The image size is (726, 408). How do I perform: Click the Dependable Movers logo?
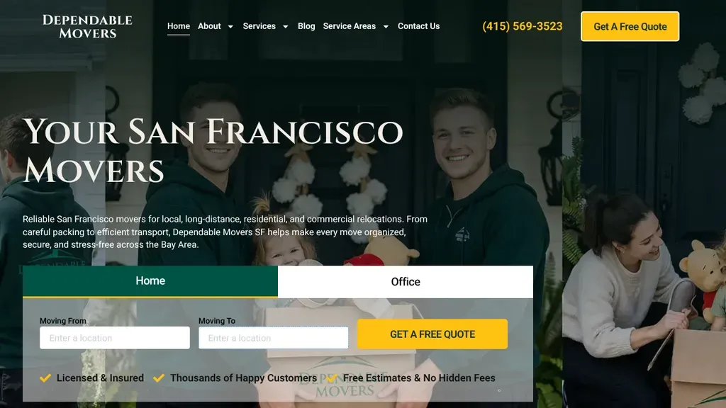pos(87,26)
